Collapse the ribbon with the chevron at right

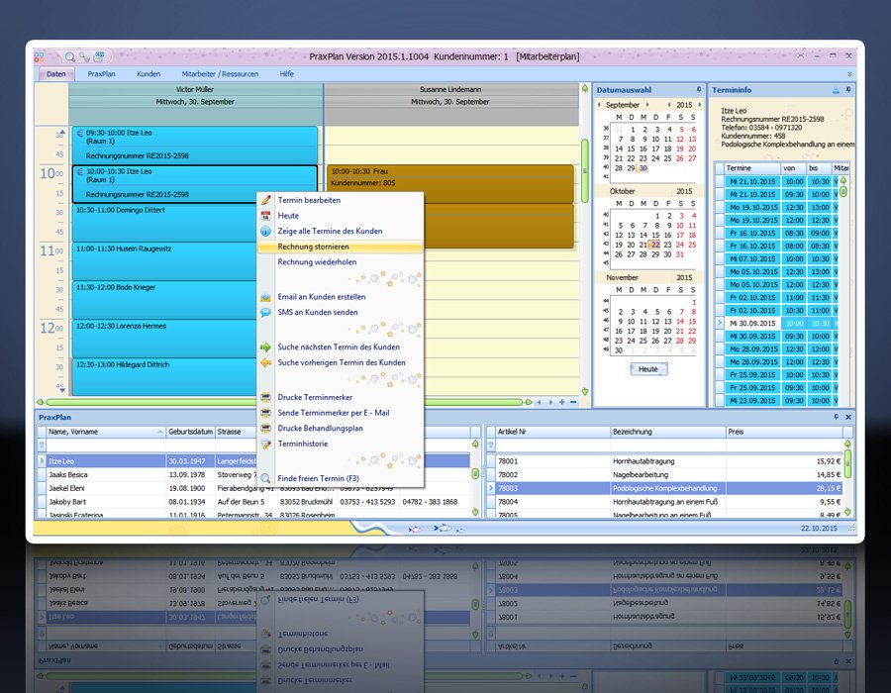click(849, 74)
